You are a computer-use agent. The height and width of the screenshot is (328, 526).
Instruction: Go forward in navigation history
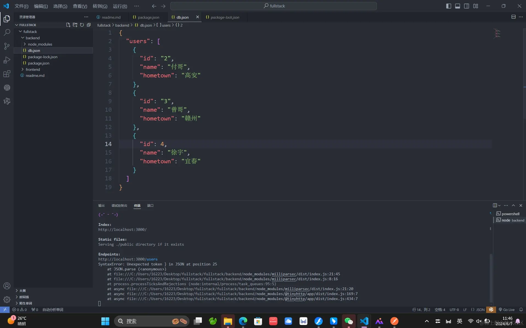(163, 6)
